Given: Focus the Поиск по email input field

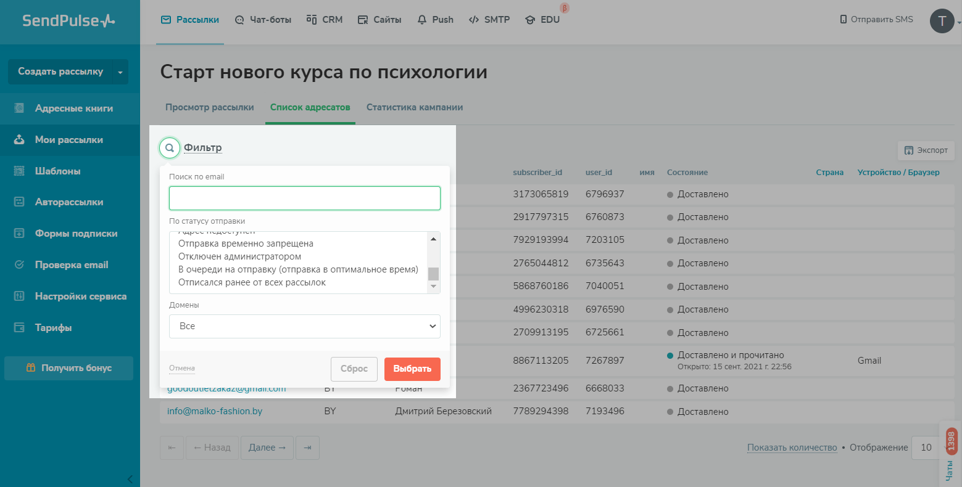Looking at the screenshot, I should 305,198.
